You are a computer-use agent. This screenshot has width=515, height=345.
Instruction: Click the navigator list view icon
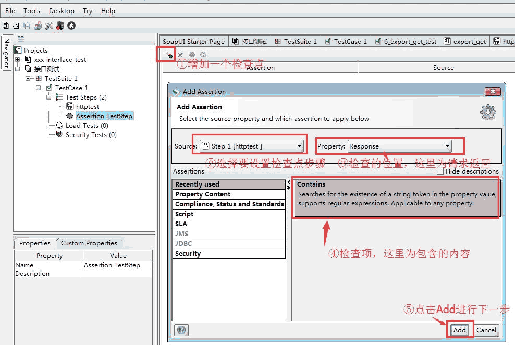[x=21, y=39]
